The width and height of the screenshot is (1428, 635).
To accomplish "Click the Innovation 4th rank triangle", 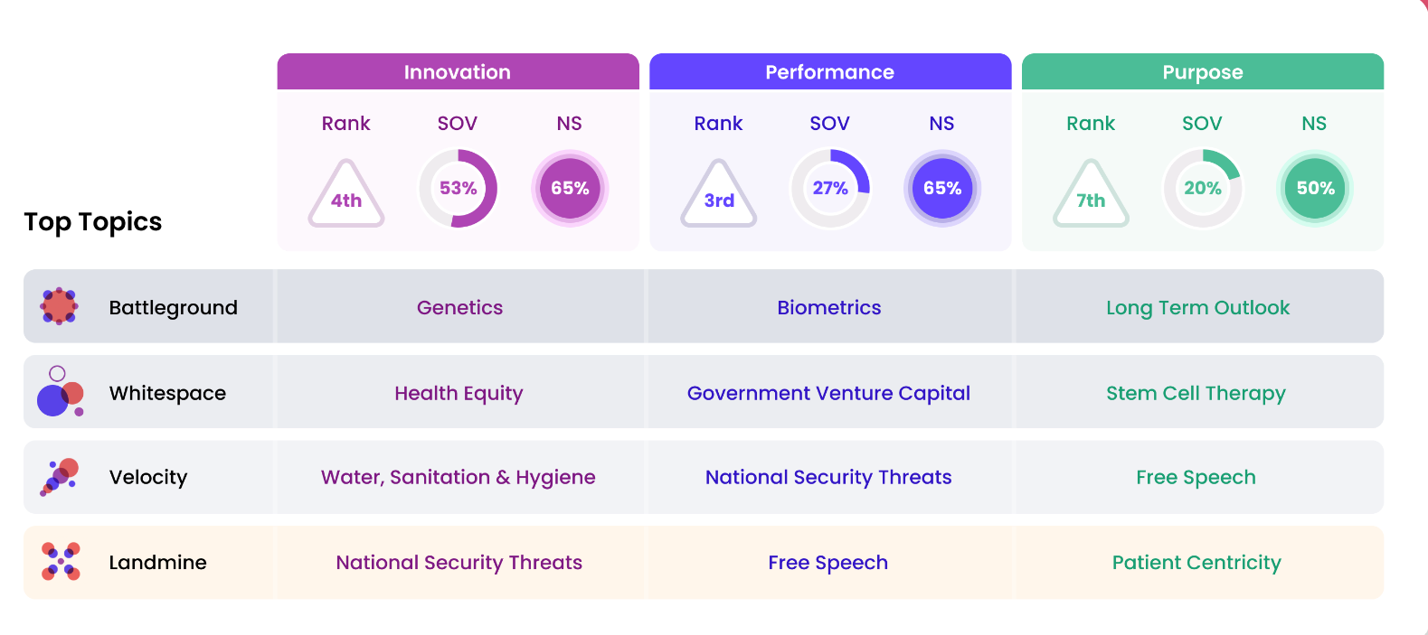I will [346, 194].
